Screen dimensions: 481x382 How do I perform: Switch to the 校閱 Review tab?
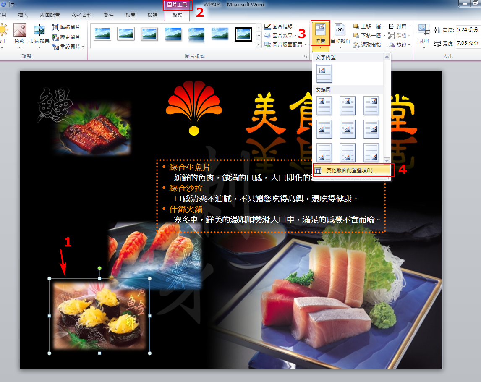click(x=131, y=15)
